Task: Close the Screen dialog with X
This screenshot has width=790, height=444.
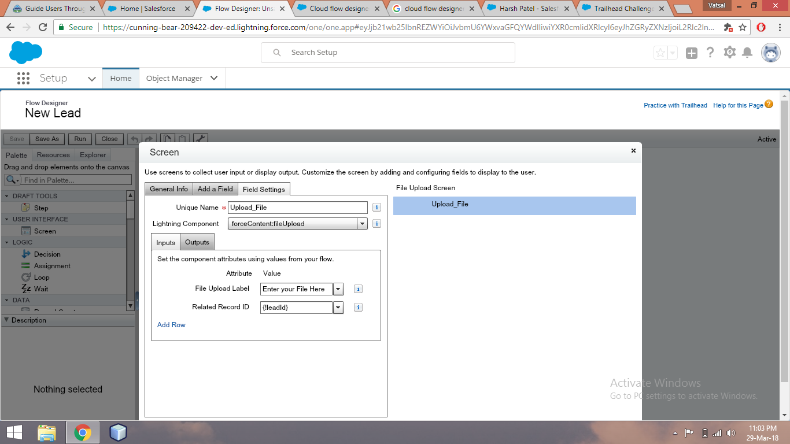Action: pyautogui.click(x=633, y=150)
